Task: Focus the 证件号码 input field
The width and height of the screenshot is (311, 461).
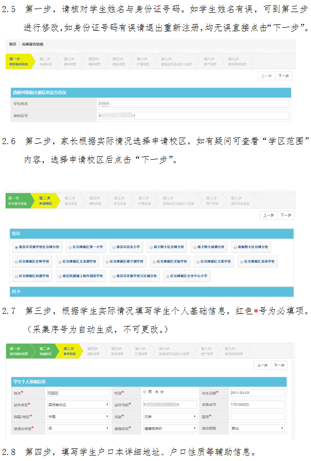Action: (x=170, y=405)
